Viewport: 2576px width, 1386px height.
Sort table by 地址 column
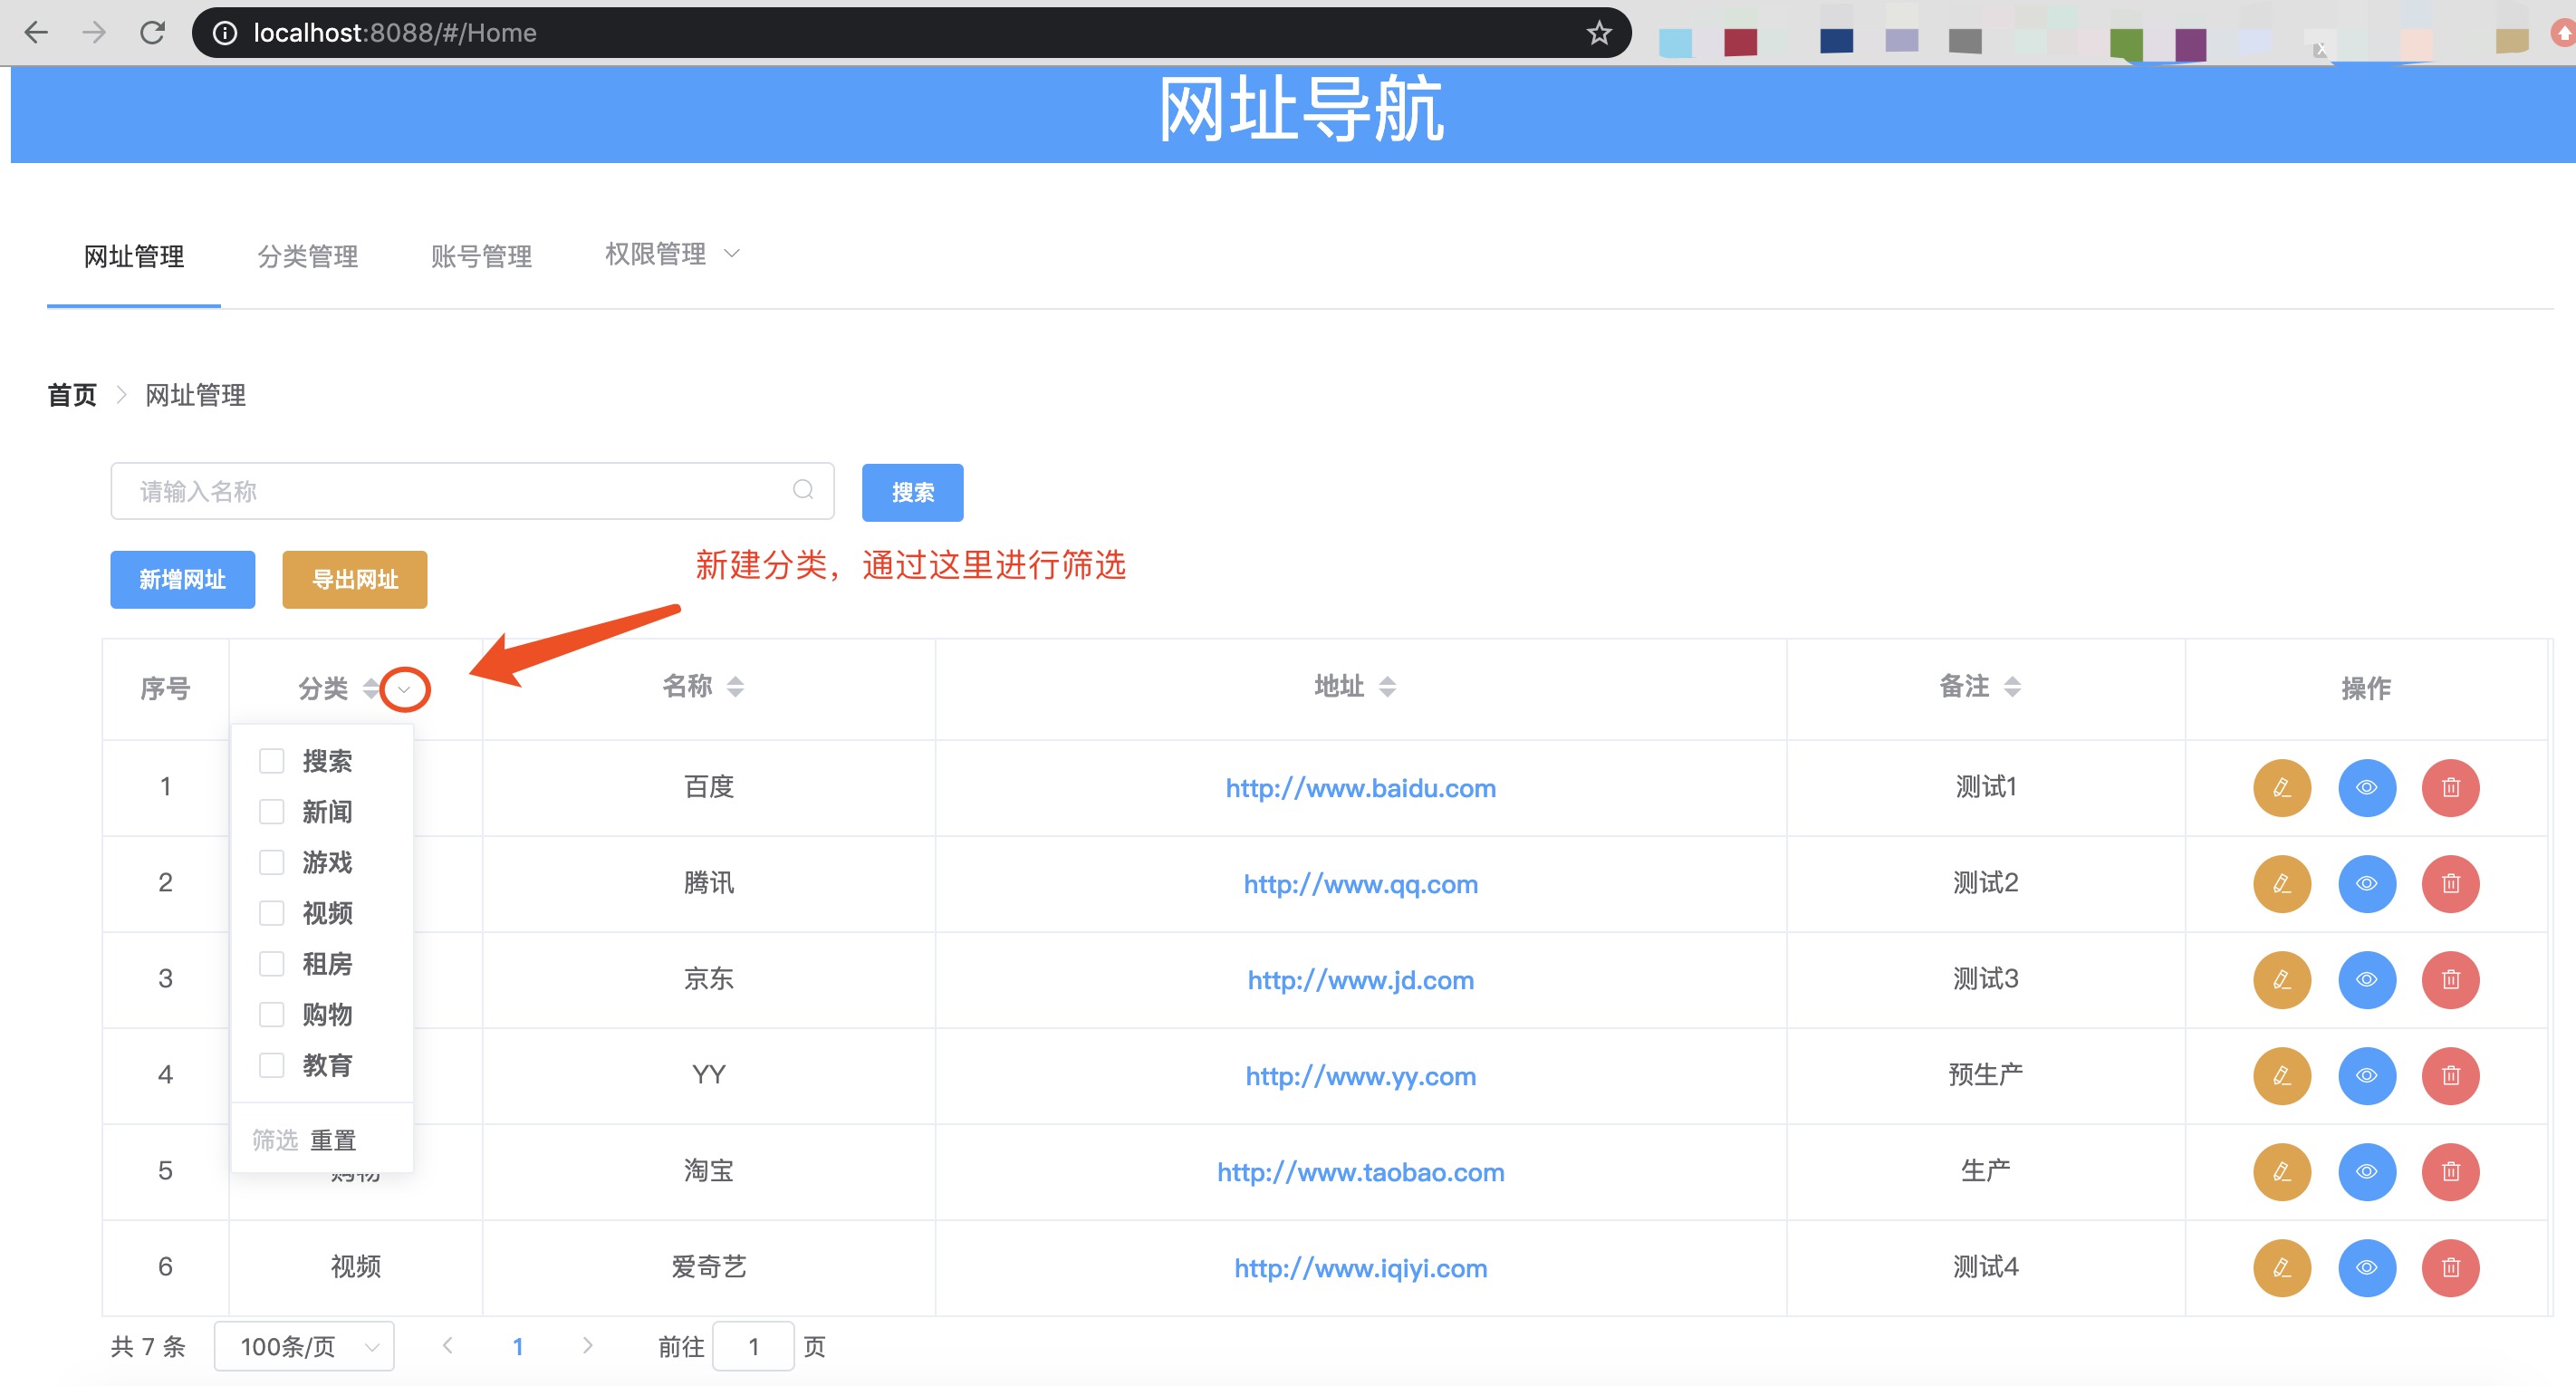[1387, 687]
